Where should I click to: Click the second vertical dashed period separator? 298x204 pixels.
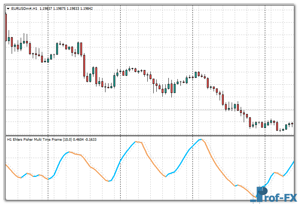click(x=121, y=94)
